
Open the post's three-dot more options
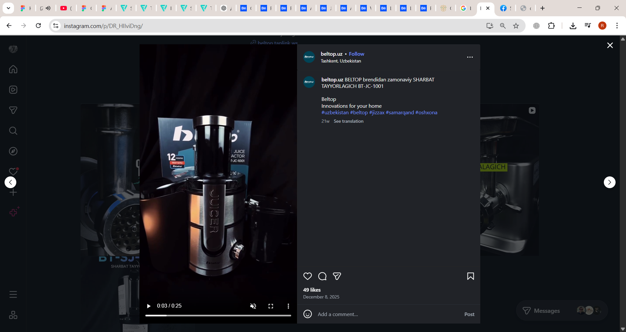470,57
